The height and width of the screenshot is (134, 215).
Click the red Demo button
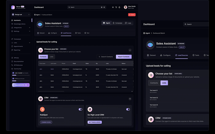[x=132, y=15]
